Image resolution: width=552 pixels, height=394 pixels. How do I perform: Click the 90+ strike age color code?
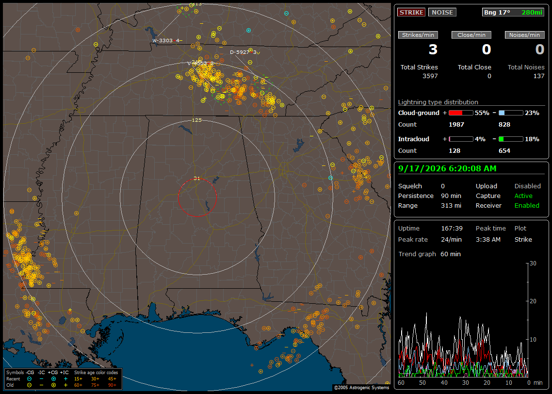click(113, 385)
